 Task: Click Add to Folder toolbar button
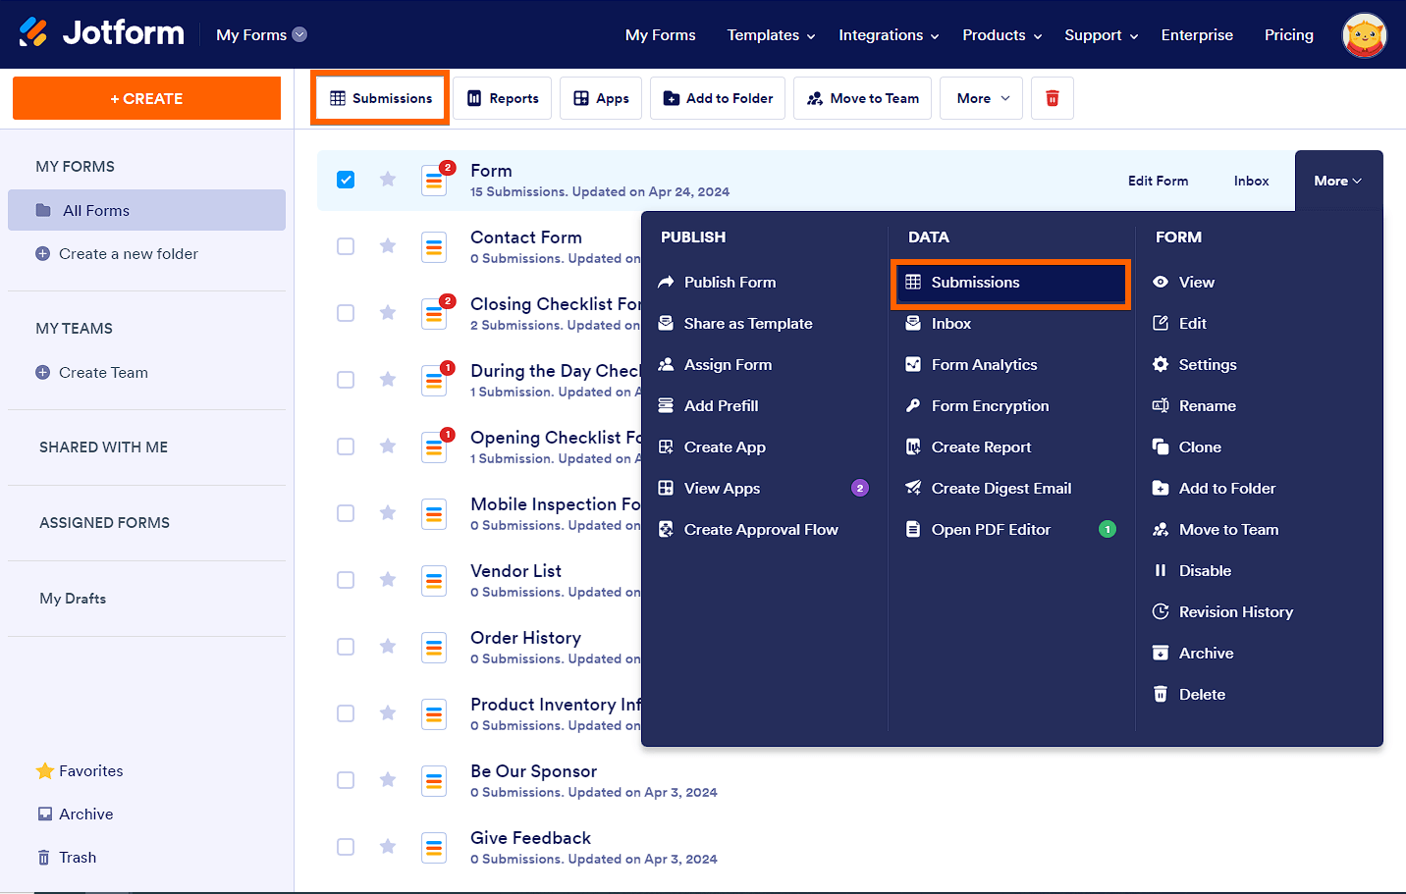pyautogui.click(x=718, y=98)
